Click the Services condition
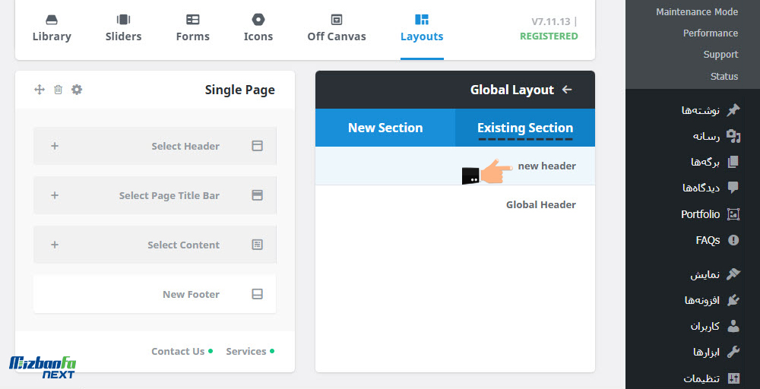 (250, 351)
